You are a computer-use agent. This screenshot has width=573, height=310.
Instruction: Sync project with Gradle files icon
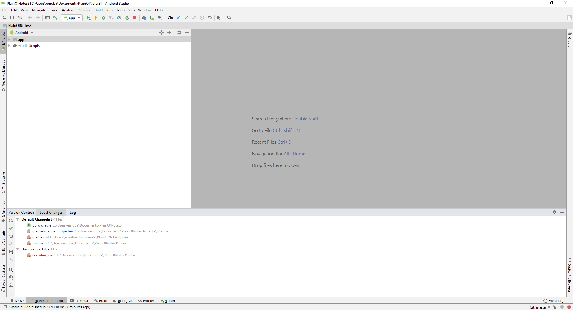click(144, 18)
